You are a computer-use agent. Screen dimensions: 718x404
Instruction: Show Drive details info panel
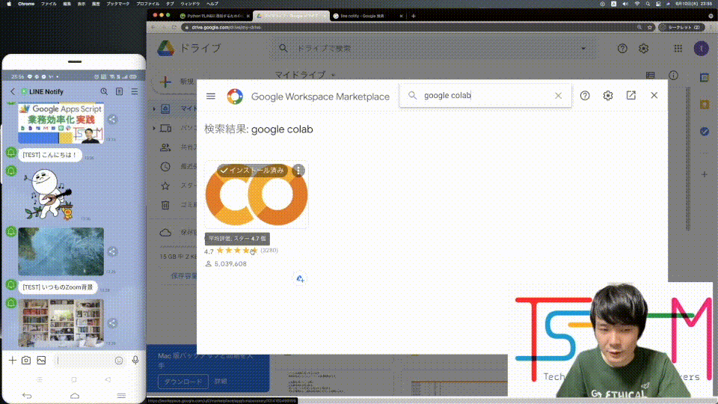(673, 75)
